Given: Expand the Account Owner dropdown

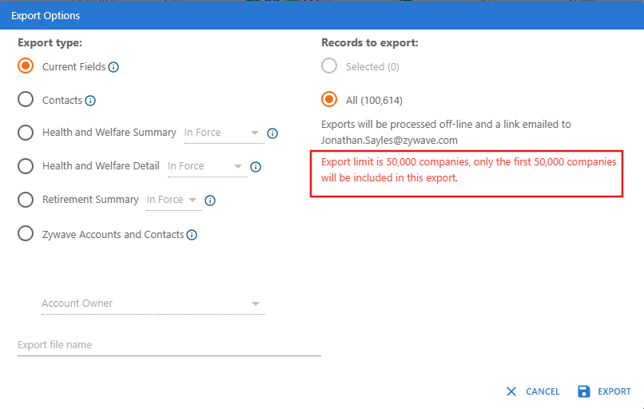Looking at the screenshot, I should click(x=153, y=304).
